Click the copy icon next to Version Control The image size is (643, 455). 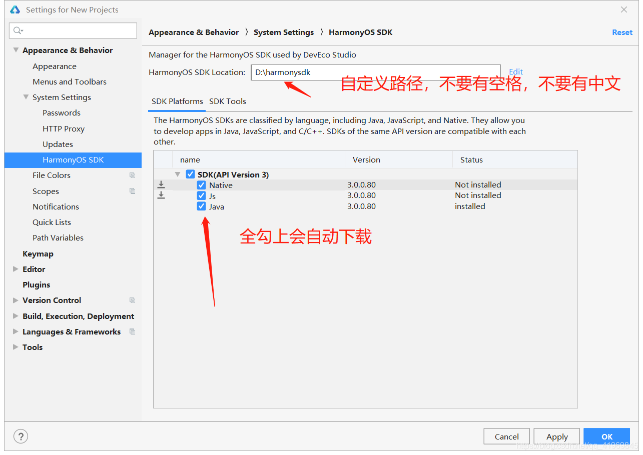click(132, 300)
